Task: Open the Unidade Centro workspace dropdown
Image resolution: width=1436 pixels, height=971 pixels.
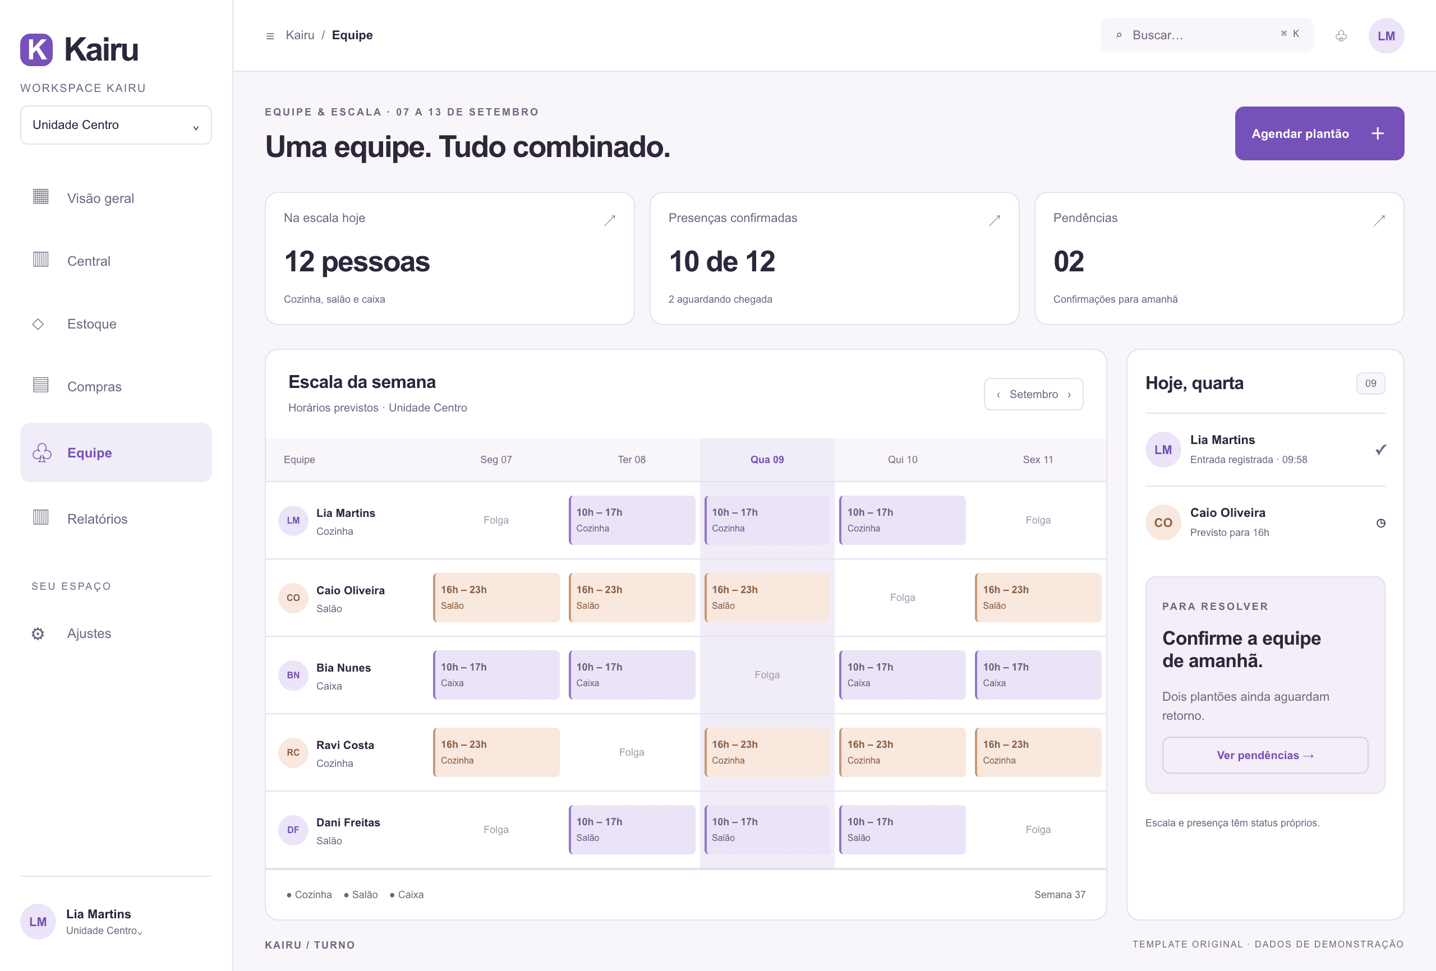Action: click(116, 125)
